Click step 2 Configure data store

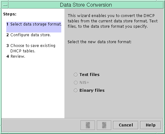click(x=29, y=35)
